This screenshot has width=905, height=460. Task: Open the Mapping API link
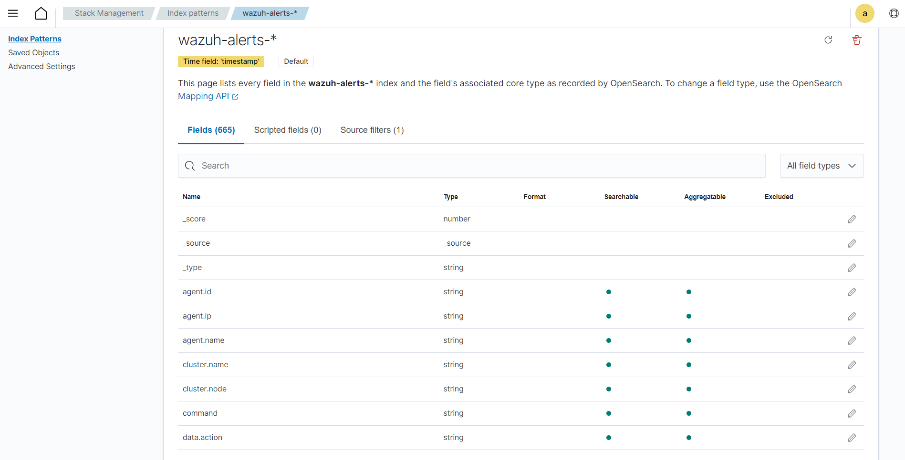click(208, 96)
